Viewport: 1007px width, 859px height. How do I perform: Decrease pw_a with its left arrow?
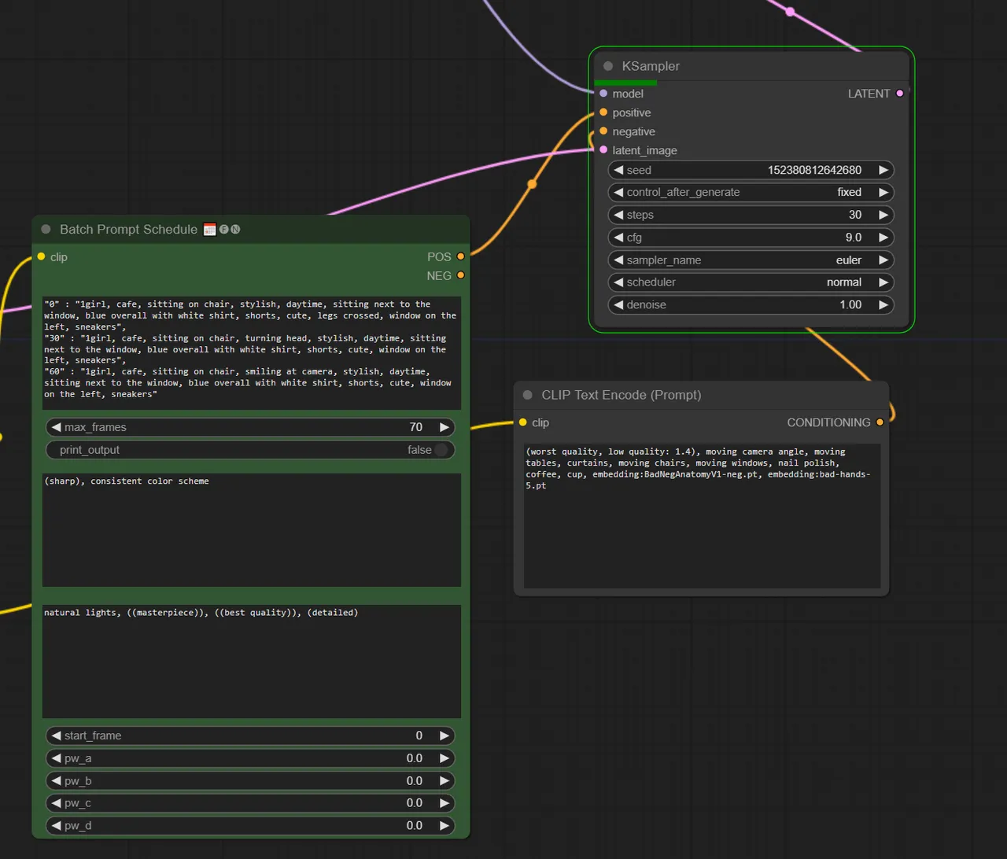click(56, 758)
